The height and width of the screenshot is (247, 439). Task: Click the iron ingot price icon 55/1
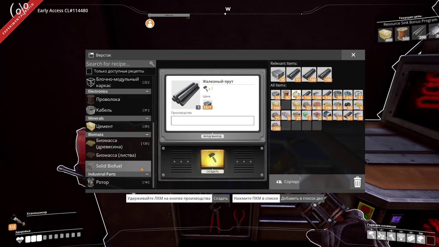coord(207,105)
